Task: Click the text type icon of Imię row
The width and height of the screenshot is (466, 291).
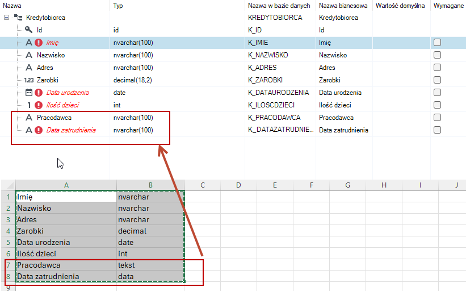Action: [x=29, y=43]
